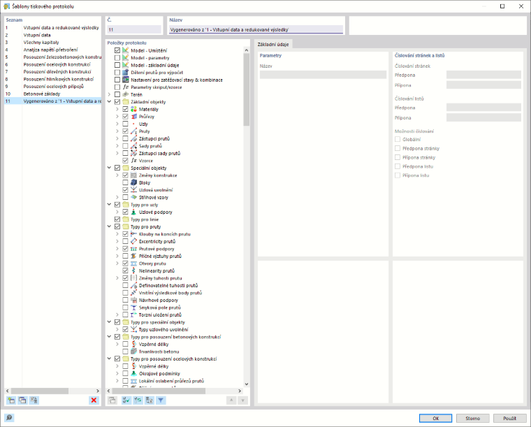
Task: Uncheck the Model - Umístění checkbox
Action: click(x=117, y=50)
